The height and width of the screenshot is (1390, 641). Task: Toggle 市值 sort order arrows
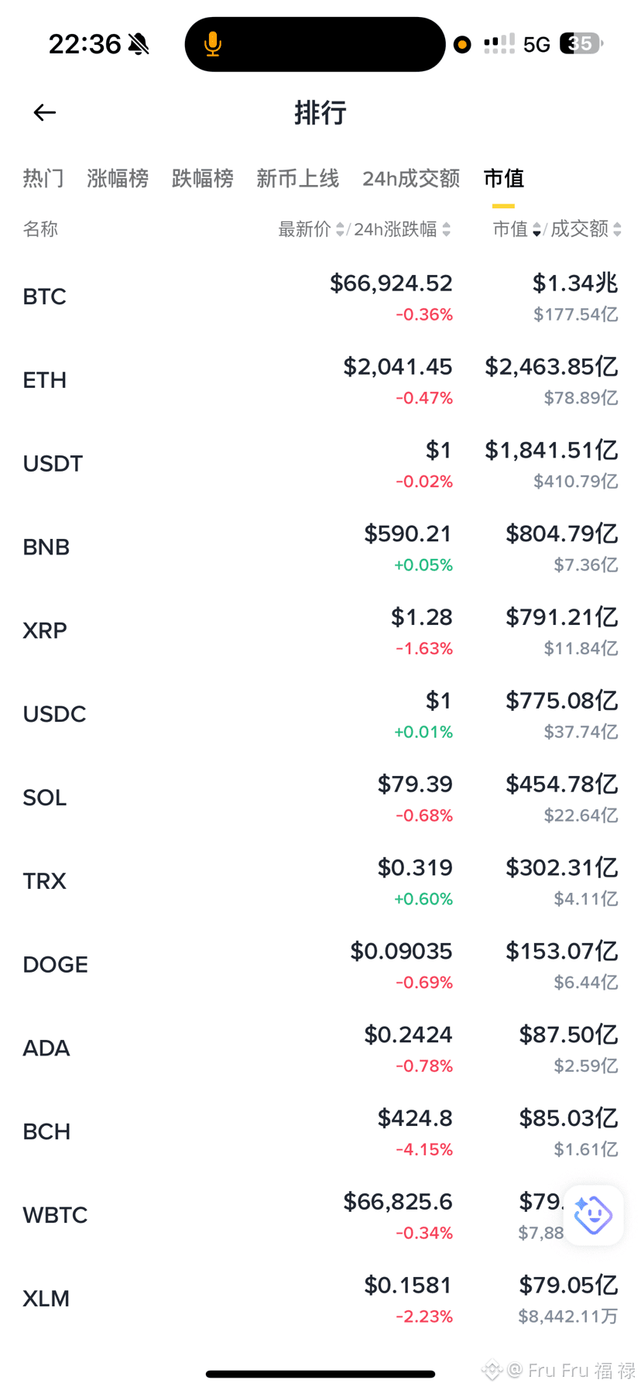pos(536,229)
